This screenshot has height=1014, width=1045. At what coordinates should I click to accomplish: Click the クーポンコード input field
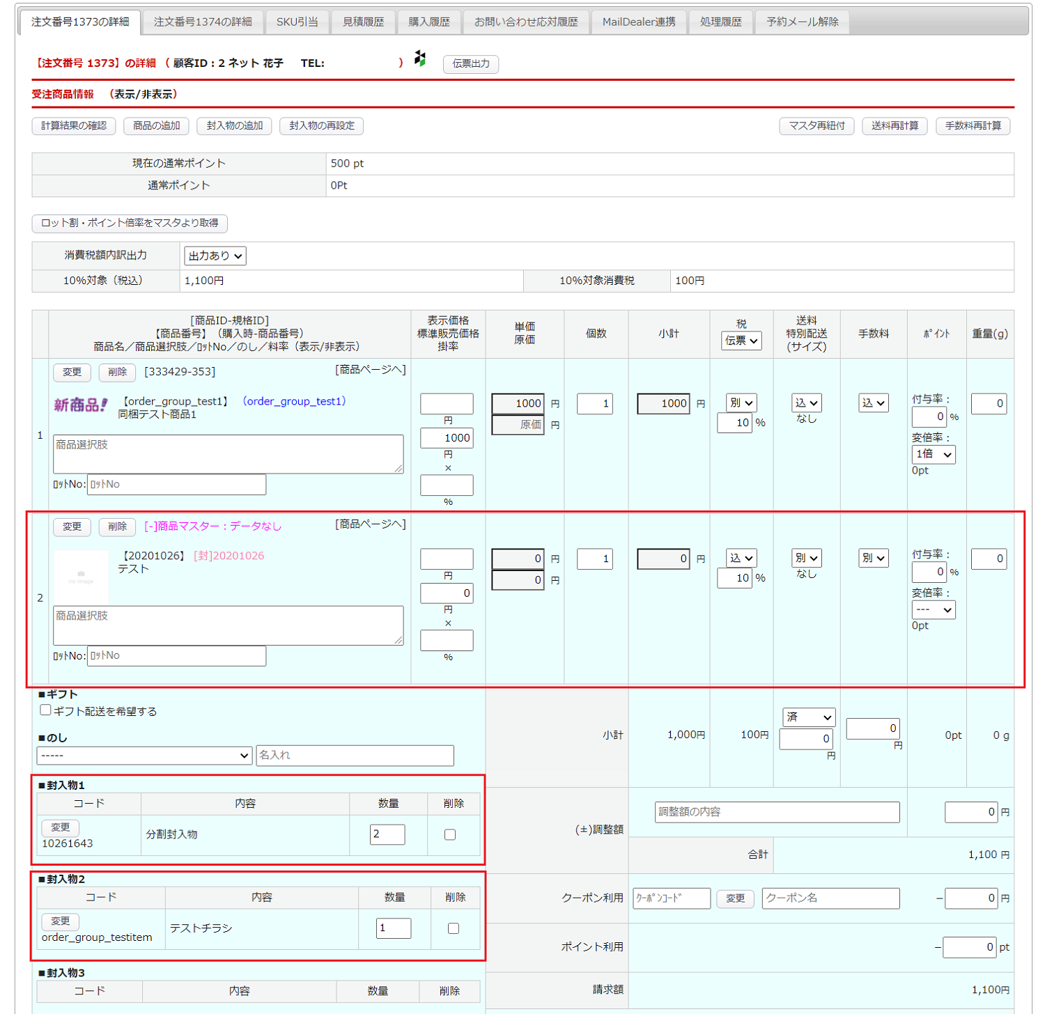(x=671, y=898)
